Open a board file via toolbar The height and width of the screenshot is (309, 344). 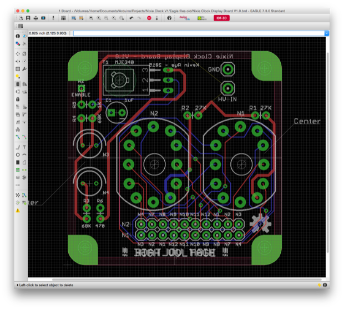(x=21, y=18)
